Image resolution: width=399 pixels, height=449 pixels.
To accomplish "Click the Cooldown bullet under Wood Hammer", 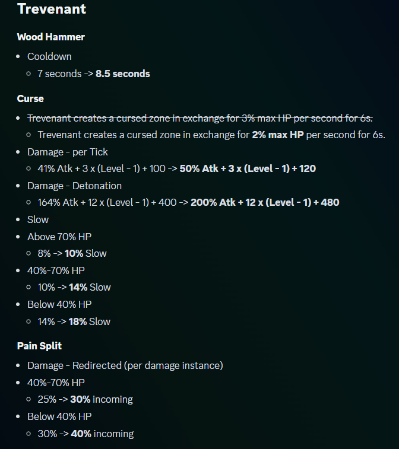I will click(x=49, y=56).
